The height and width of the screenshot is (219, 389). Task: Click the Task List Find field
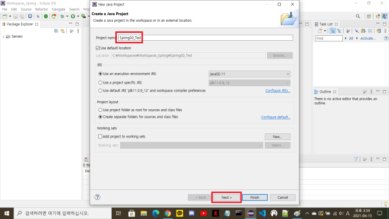pos(329,38)
